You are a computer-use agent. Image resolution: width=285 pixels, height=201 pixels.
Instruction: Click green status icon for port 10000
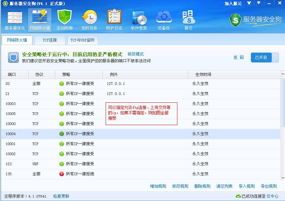[62, 124]
